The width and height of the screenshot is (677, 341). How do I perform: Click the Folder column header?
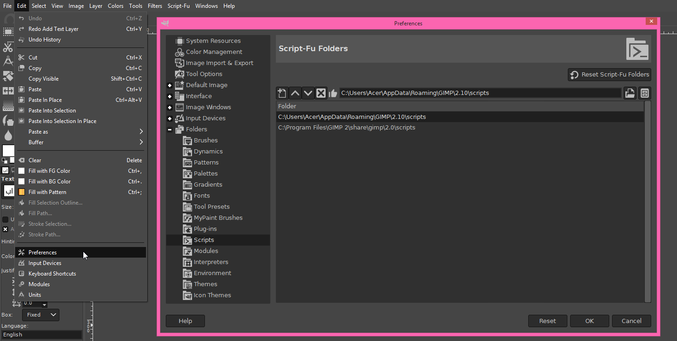[460, 106]
